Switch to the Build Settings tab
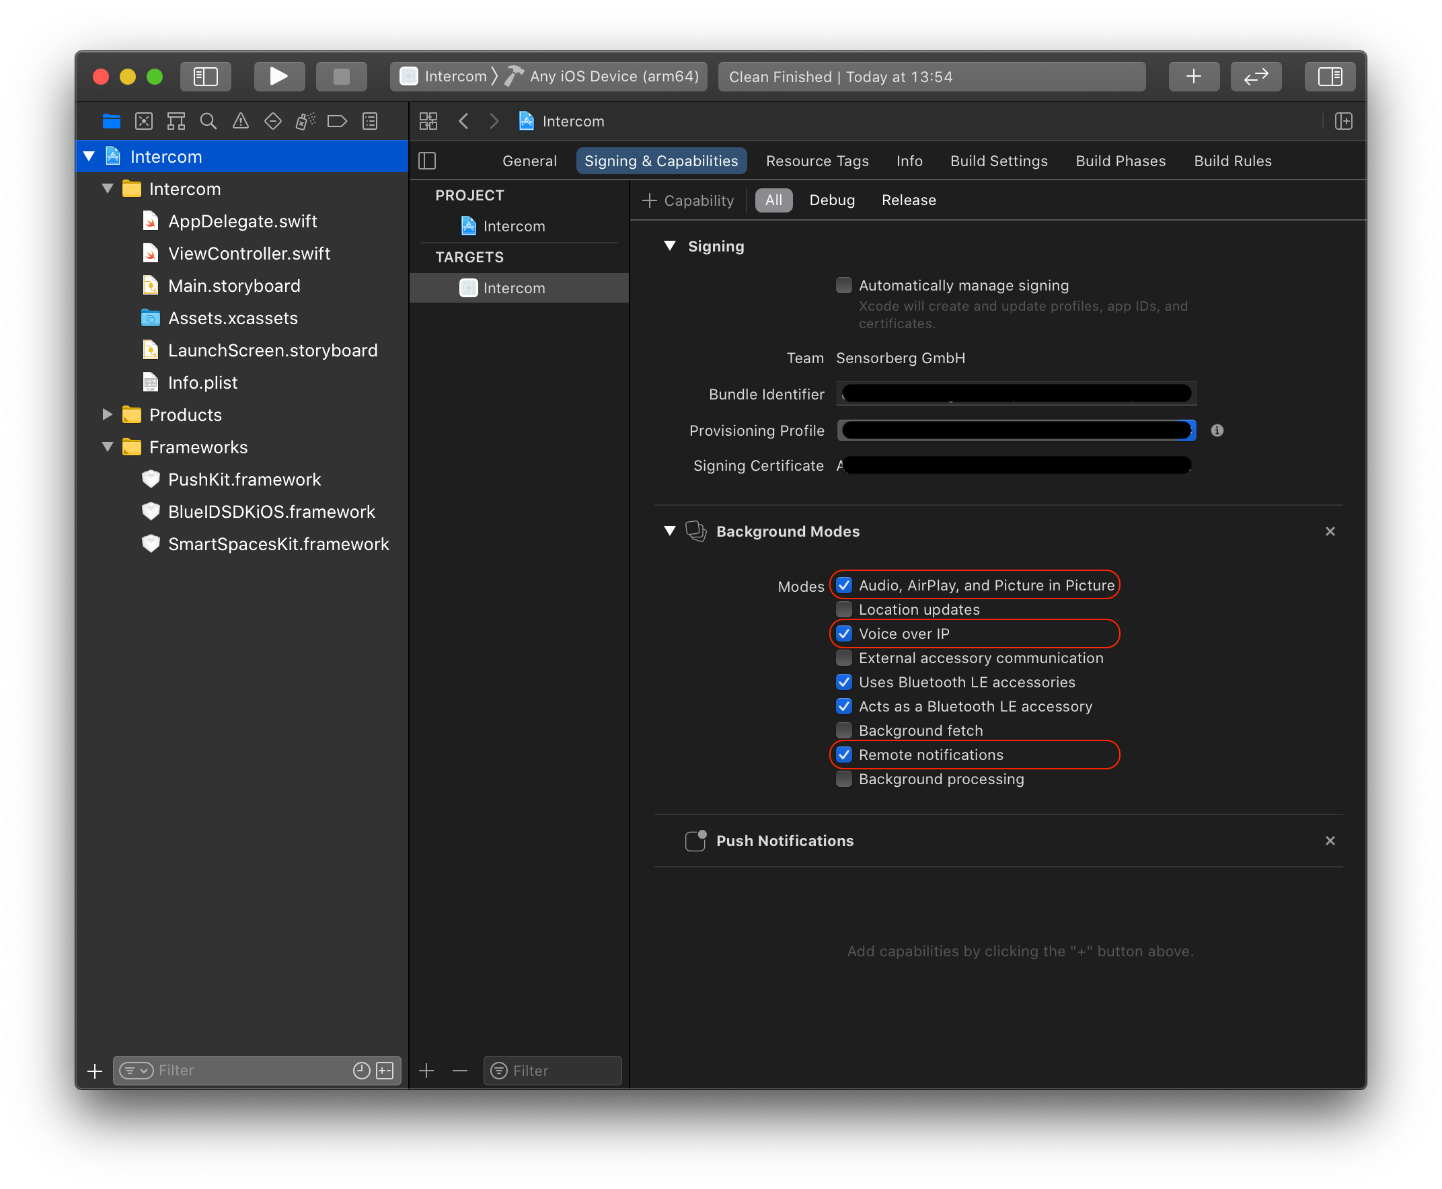 [999, 161]
